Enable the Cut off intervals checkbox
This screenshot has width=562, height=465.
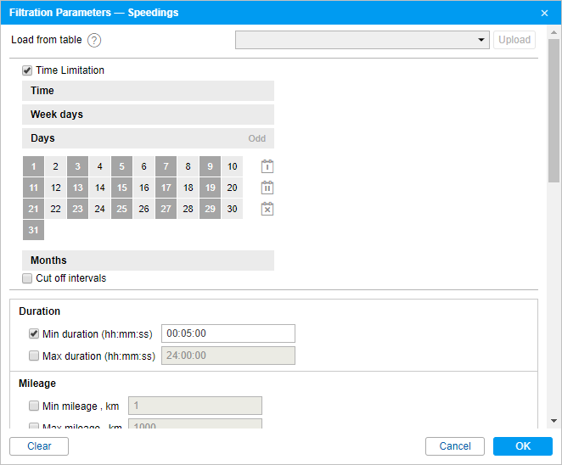pyautogui.click(x=27, y=278)
